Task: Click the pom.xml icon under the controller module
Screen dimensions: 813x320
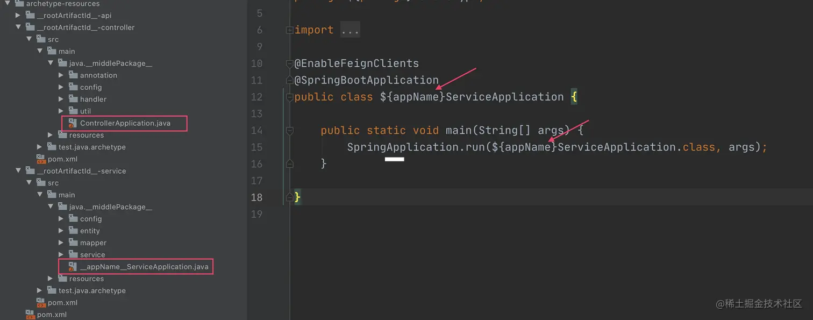Action: point(41,159)
